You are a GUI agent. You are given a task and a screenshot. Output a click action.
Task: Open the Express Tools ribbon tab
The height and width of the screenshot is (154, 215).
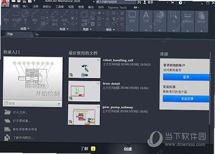117,7
